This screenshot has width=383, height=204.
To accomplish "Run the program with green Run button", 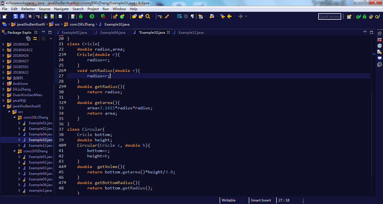I will 92,16.
